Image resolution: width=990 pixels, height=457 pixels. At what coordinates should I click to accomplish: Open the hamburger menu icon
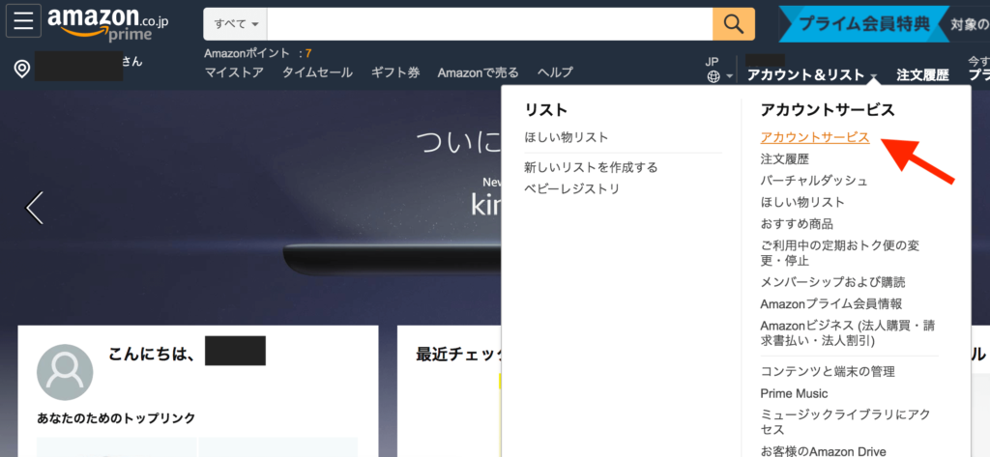23,21
